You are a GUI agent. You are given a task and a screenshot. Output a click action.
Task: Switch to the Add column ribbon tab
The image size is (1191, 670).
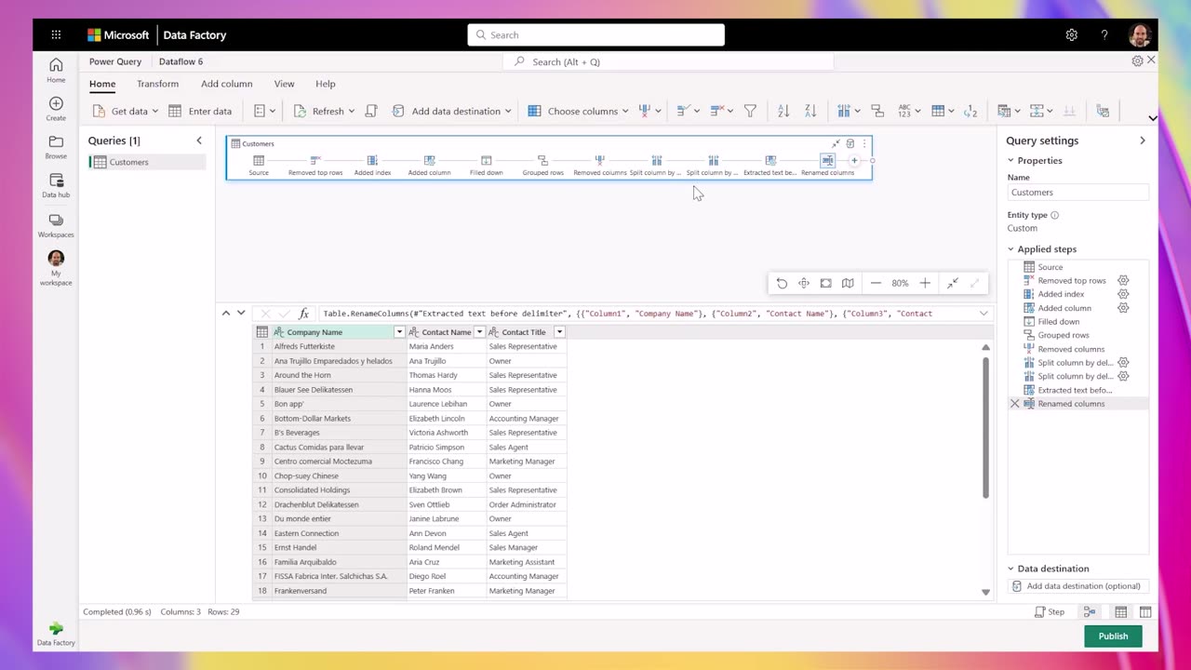(x=226, y=84)
